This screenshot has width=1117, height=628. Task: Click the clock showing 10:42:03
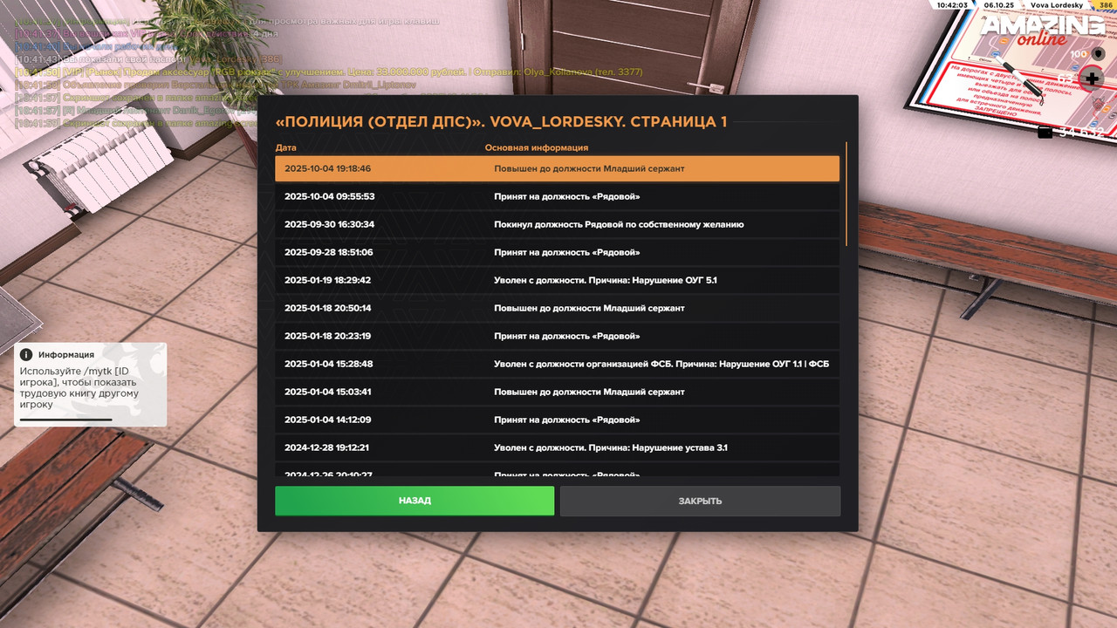click(x=953, y=6)
